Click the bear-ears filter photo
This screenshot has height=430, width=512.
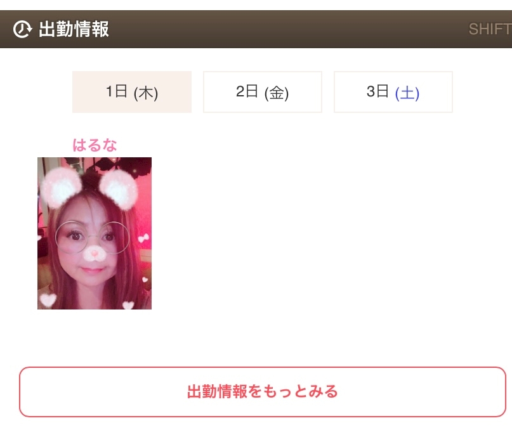95,233
